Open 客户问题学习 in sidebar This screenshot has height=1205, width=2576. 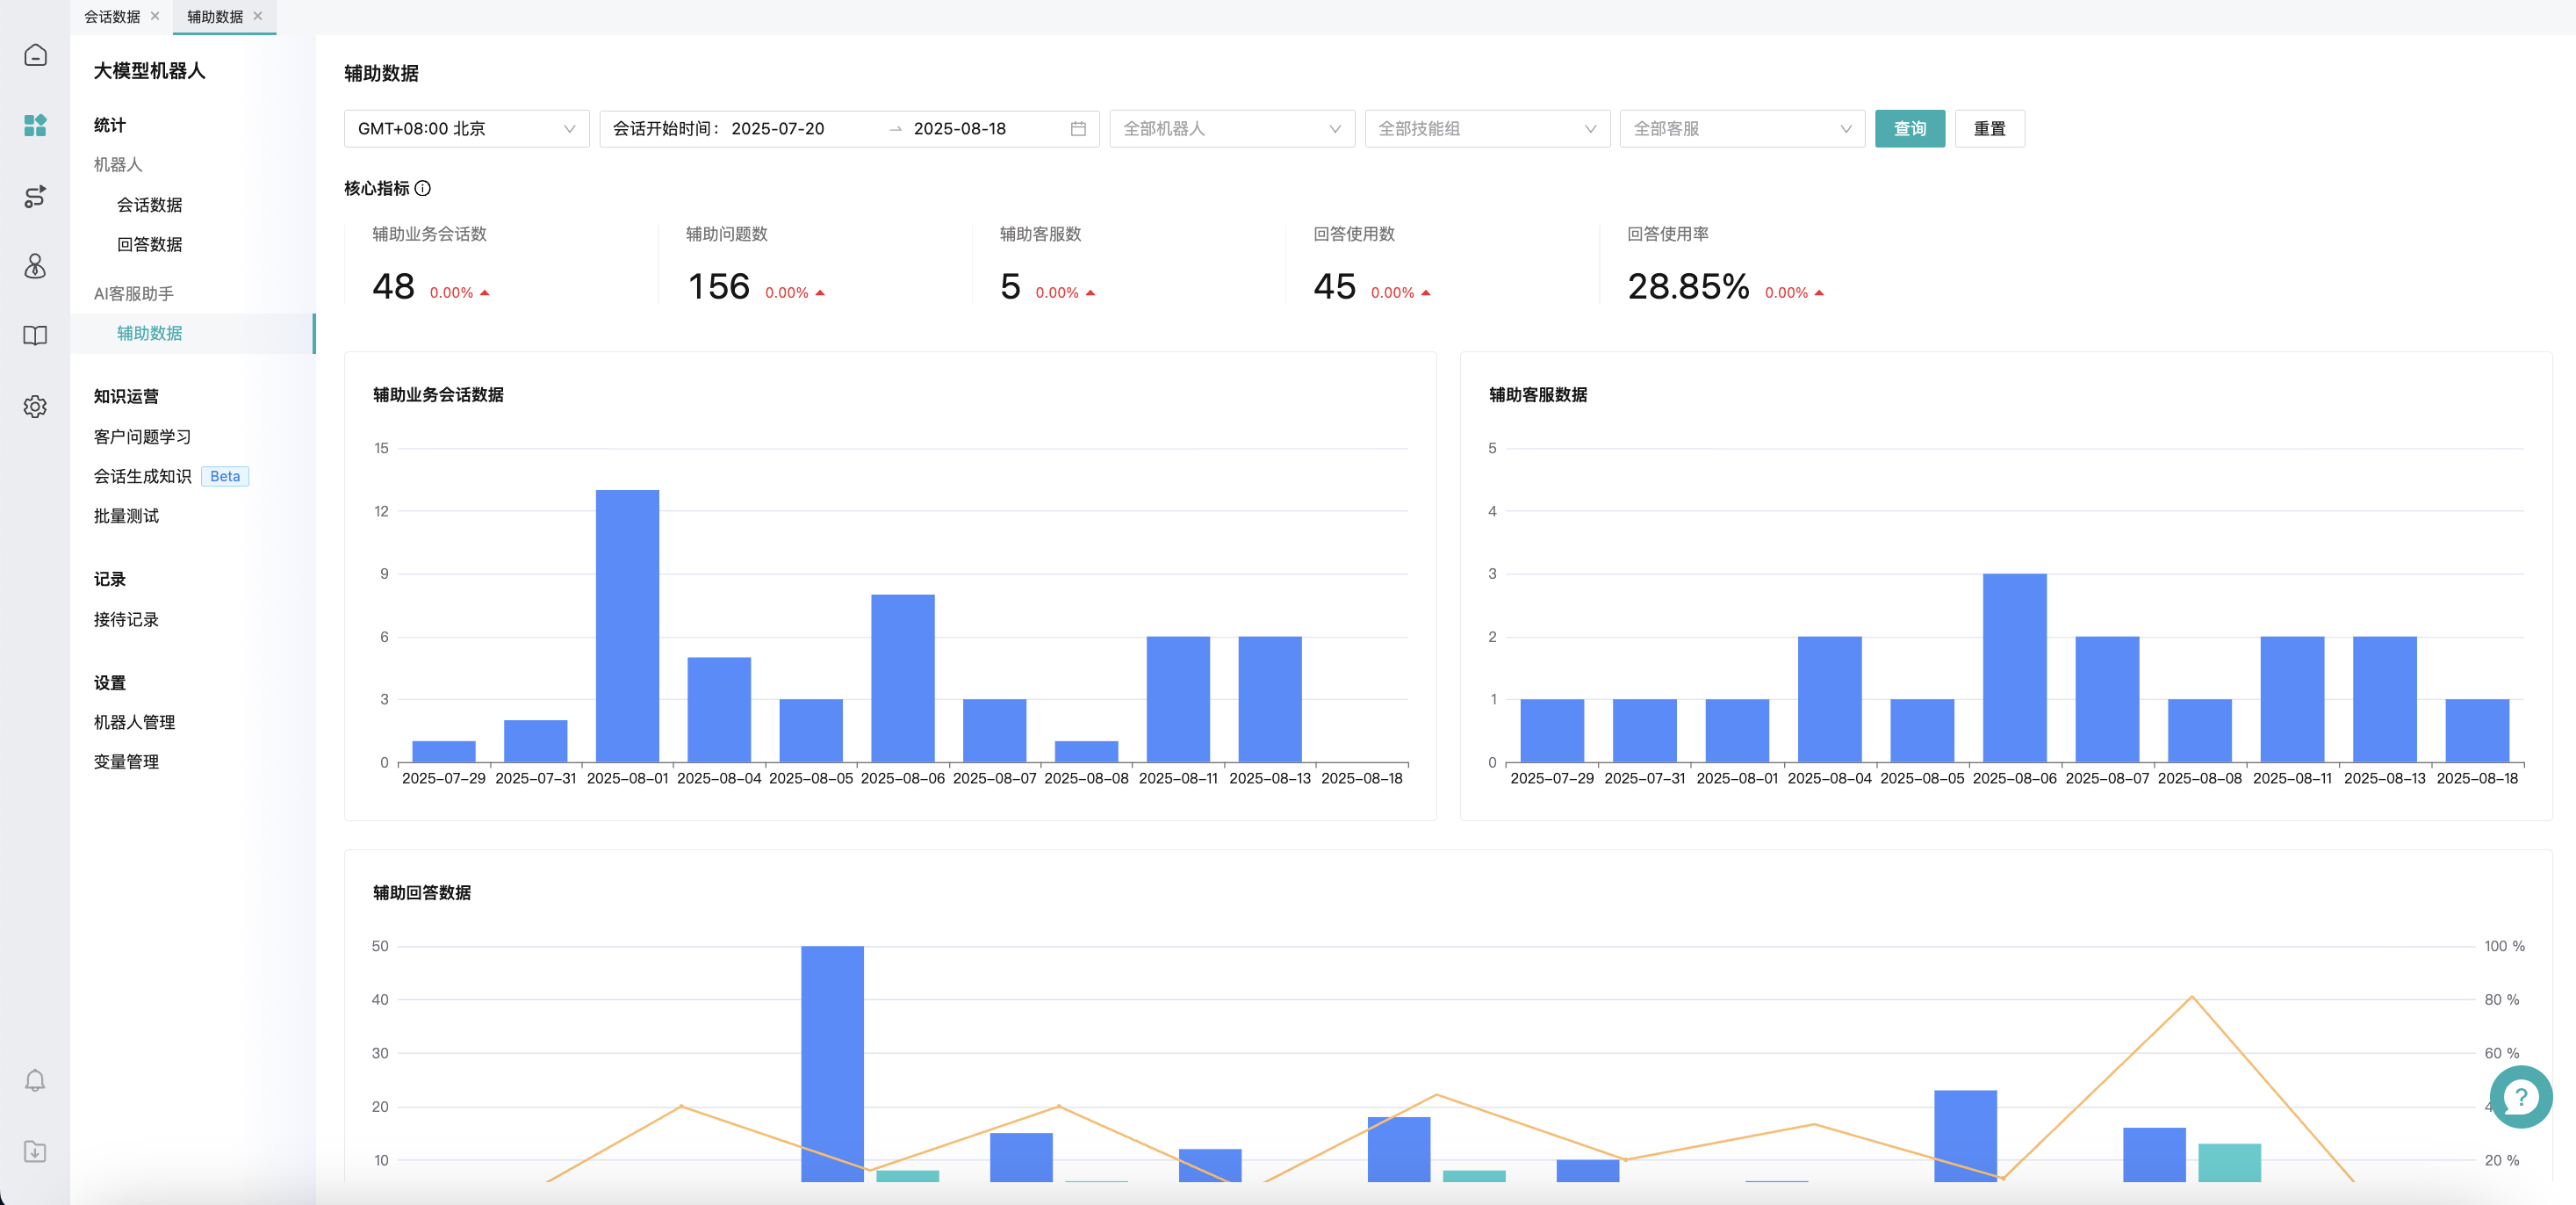143,437
